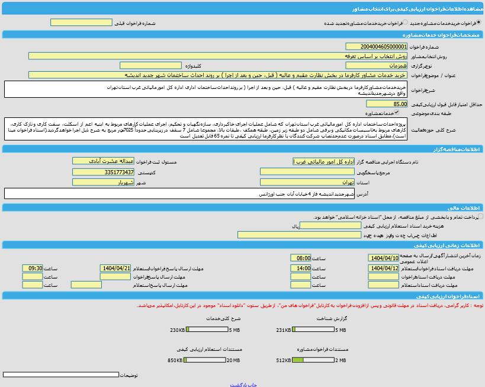
Task: Check the اسناد خزانه اسلامی payment checkbox
Action: [480, 216]
